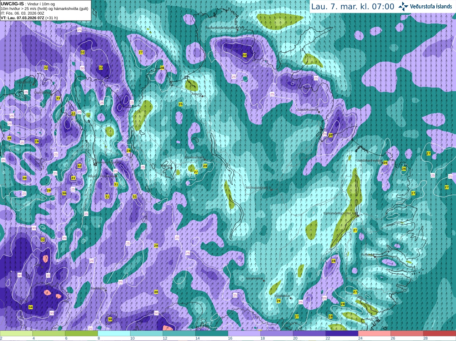456x341 pixels.
Task: Pick the 16–18 m/s lavender legend swatch
Action: pyautogui.click(x=244, y=334)
